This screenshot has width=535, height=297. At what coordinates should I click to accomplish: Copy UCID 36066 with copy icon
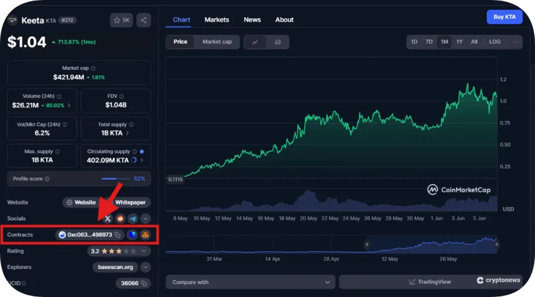pos(144,283)
